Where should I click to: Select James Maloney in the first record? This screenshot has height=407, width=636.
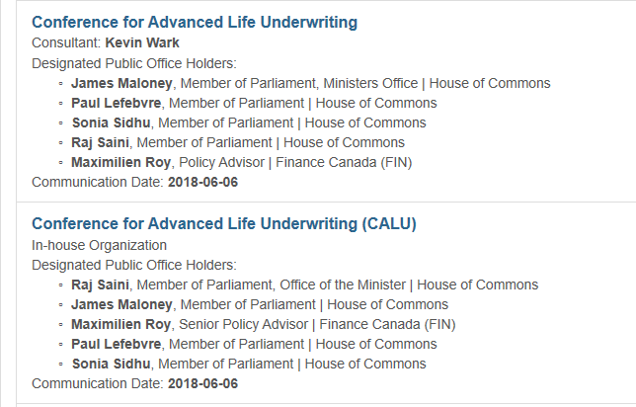pos(121,83)
